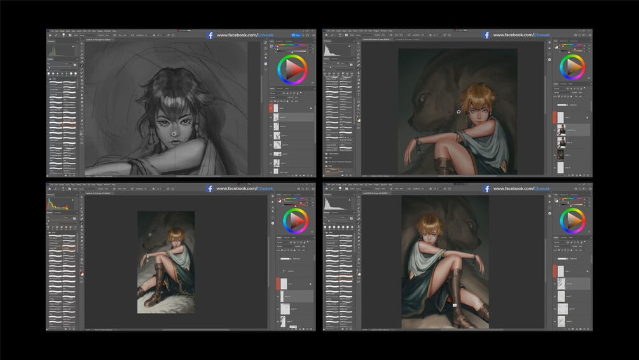Click the blue Share button in top-left window
Viewport: 639px width, 360px height.
coord(296,35)
